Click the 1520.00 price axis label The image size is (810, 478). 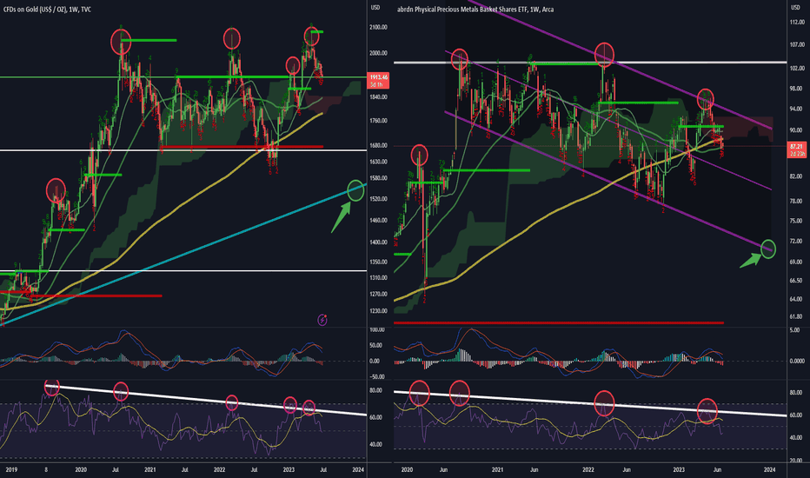click(378, 198)
